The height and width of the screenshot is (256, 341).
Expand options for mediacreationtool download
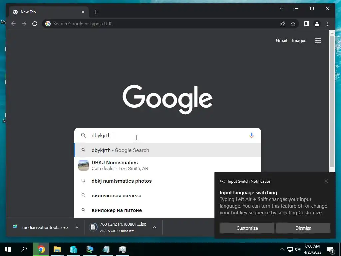coord(77,227)
